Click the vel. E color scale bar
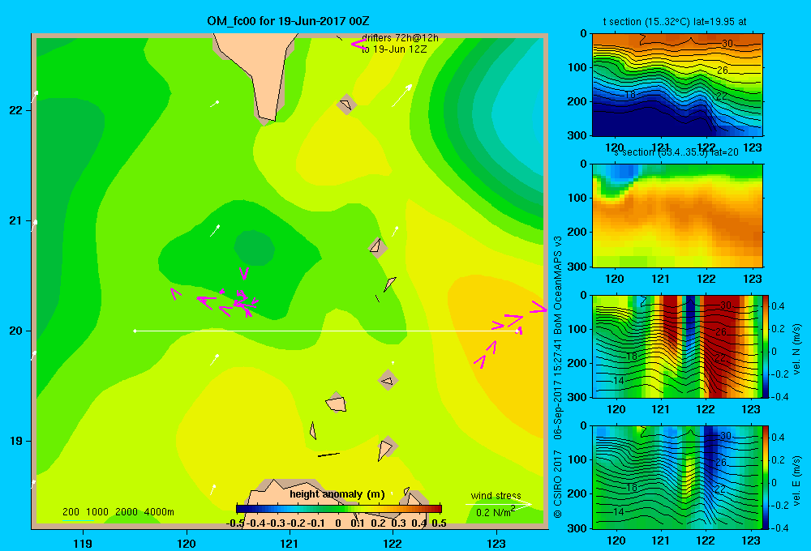The width and height of the screenshot is (811, 551). point(766,477)
